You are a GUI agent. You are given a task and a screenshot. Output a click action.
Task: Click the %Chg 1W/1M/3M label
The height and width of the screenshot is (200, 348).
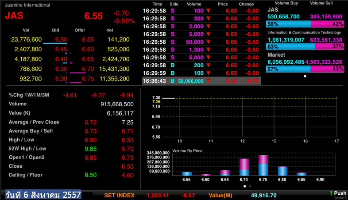point(29,95)
